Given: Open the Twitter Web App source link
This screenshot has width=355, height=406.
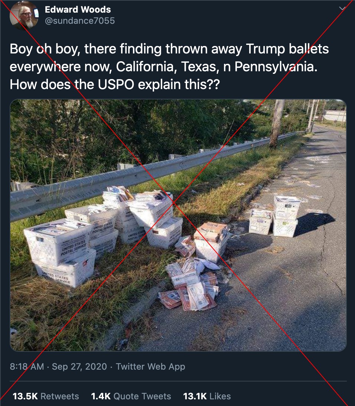Looking at the screenshot, I should click(150, 366).
